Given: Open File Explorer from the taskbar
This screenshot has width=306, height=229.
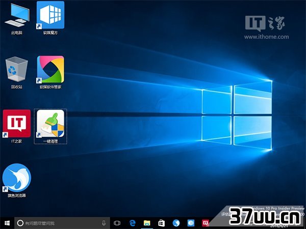Looking at the screenshot, I should click(147, 223).
